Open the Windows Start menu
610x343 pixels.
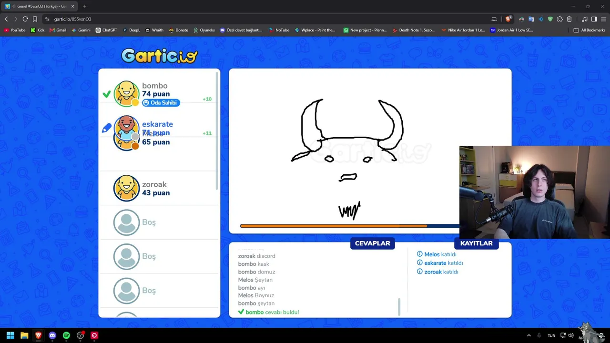10,335
